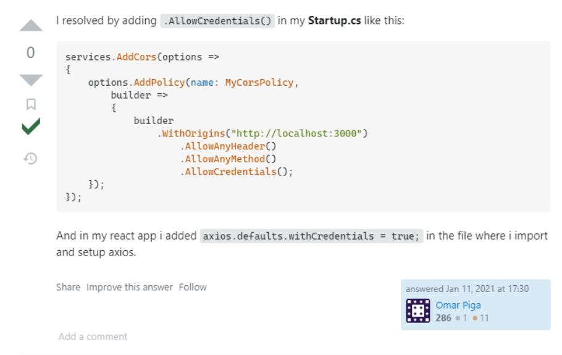
Task: Click Improve this answer
Action: point(130,287)
